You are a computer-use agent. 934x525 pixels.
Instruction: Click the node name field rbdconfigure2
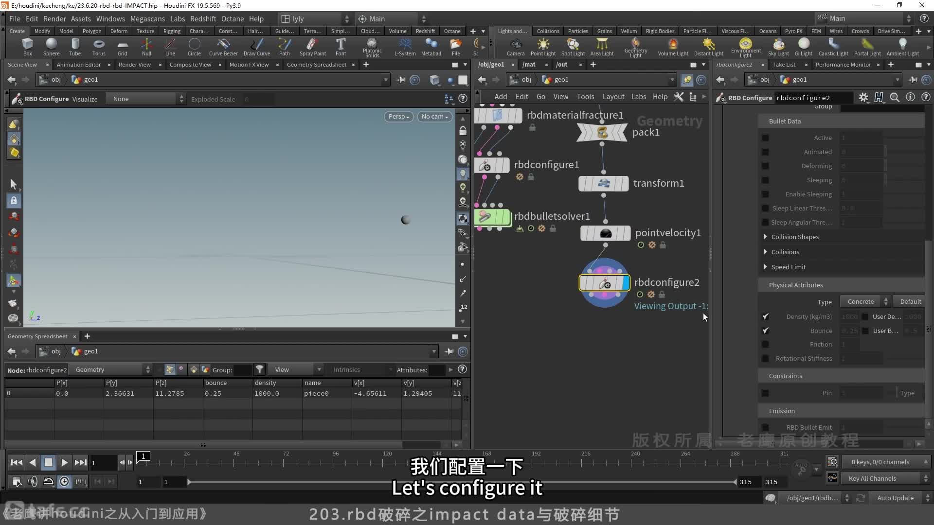pos(813,98)
